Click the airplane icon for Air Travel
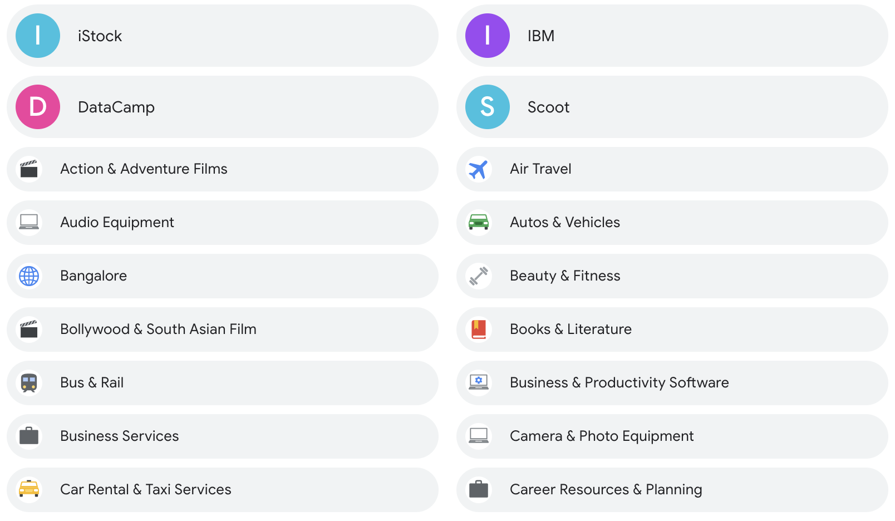The image size is (895, 521). (479, 169)
